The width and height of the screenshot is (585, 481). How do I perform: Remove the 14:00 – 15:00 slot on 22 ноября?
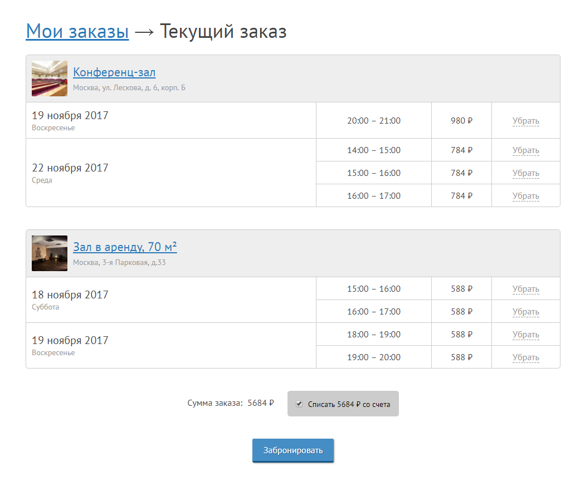[x=525, y=150]
